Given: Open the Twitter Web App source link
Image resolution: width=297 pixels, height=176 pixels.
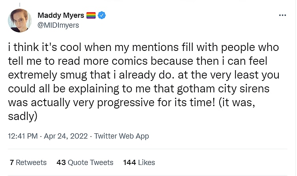Looking at the screenshot, I should click(122, 136).
